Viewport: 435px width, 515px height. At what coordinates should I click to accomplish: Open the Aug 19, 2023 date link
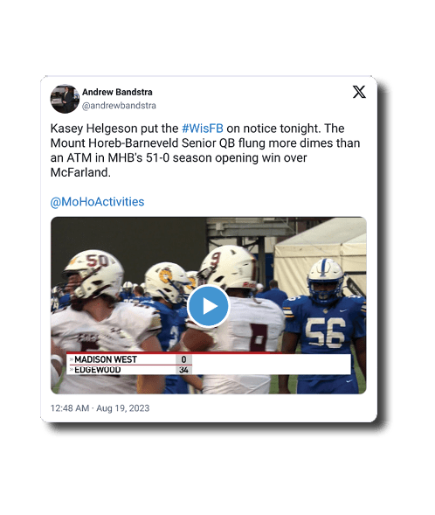point(122,408)
